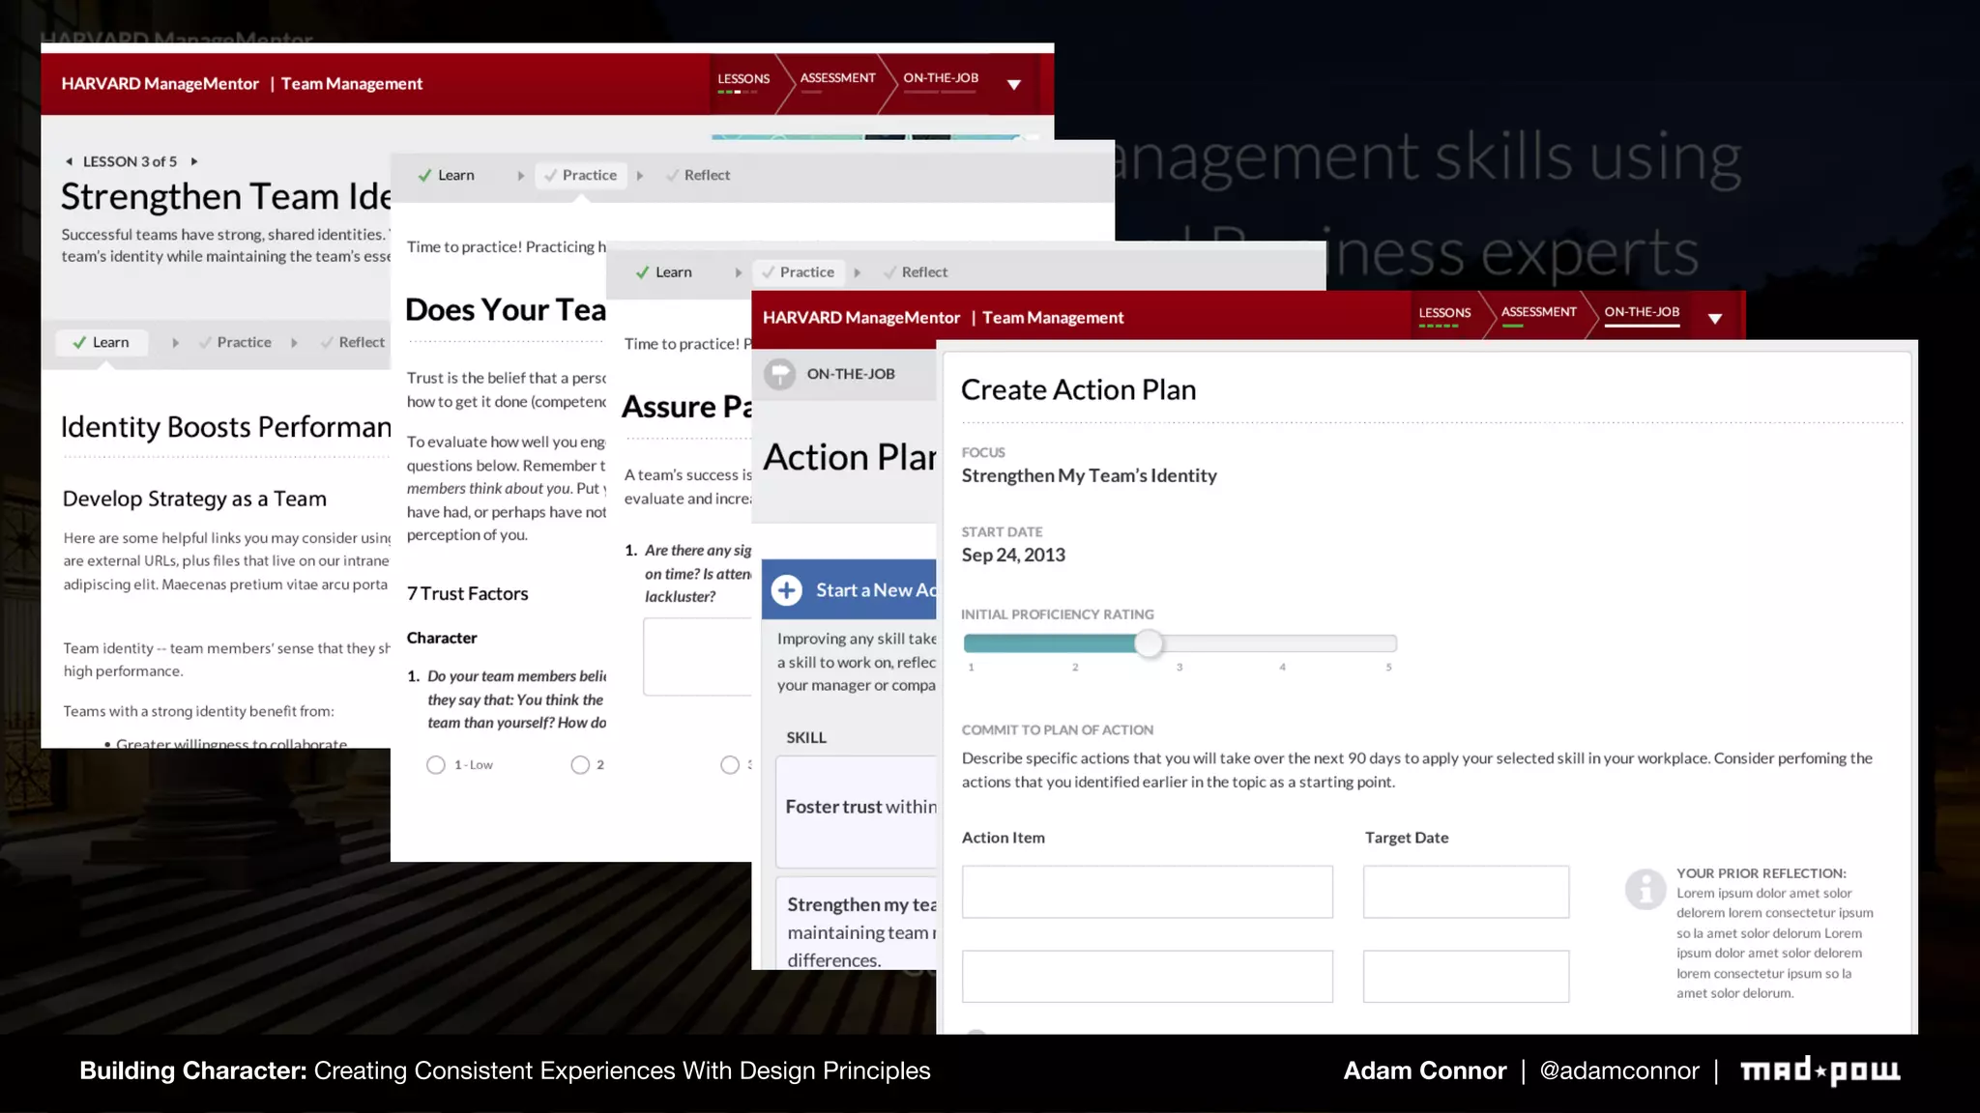The height and width of the screenshot is (1113, 1980).
Task: Click arrow after Learn in Strengthen Team Identity window
Action: (x=175, y=343)
